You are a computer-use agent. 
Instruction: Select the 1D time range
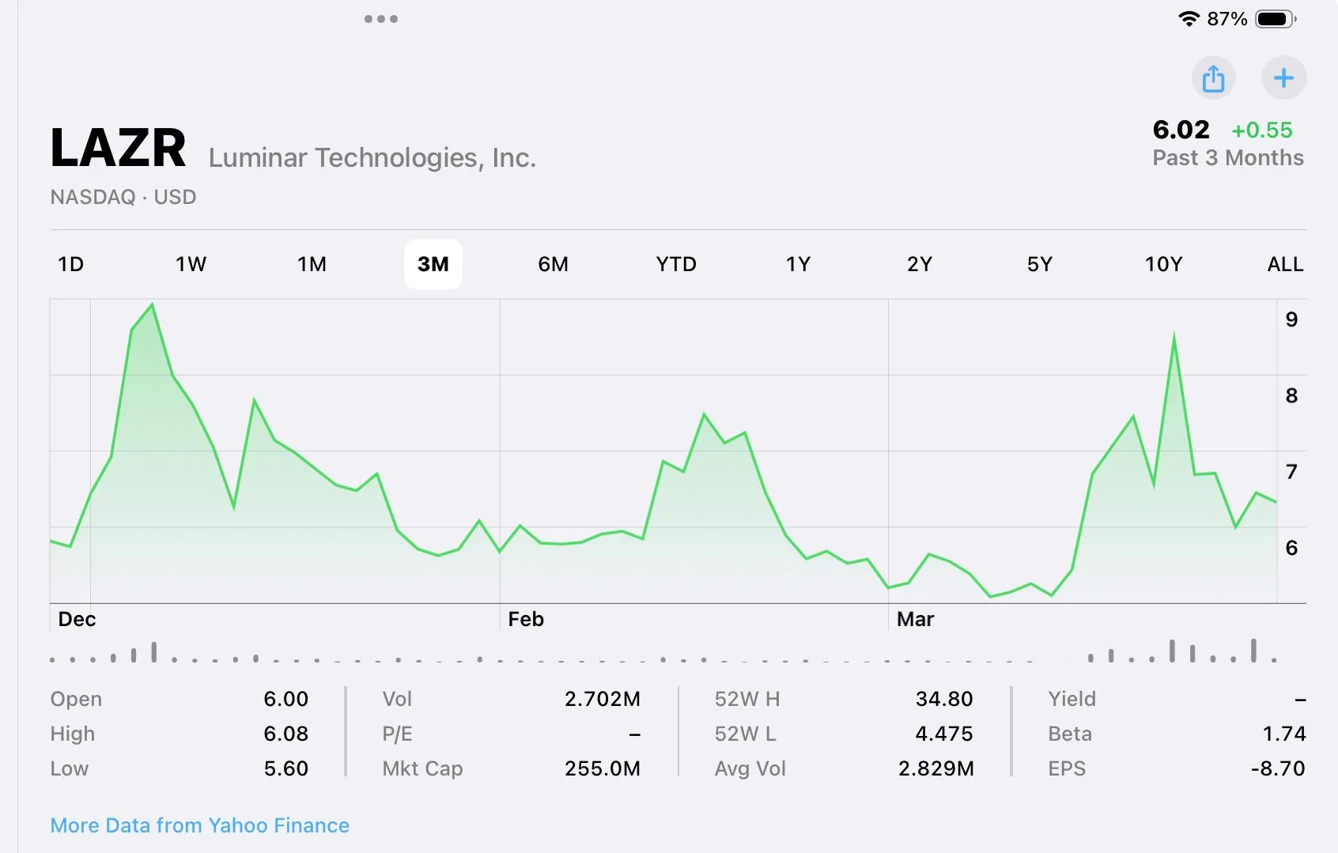click(x=70, y=264)
